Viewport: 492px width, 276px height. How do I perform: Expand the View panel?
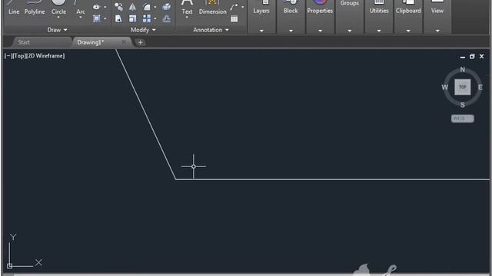pyautogui.click(x=437, y=31)
